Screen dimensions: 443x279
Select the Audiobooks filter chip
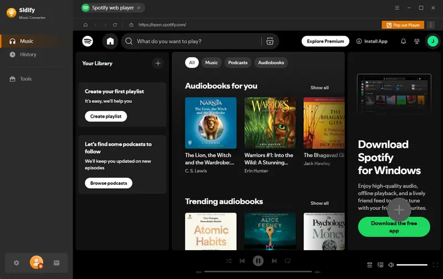point(271,63)
